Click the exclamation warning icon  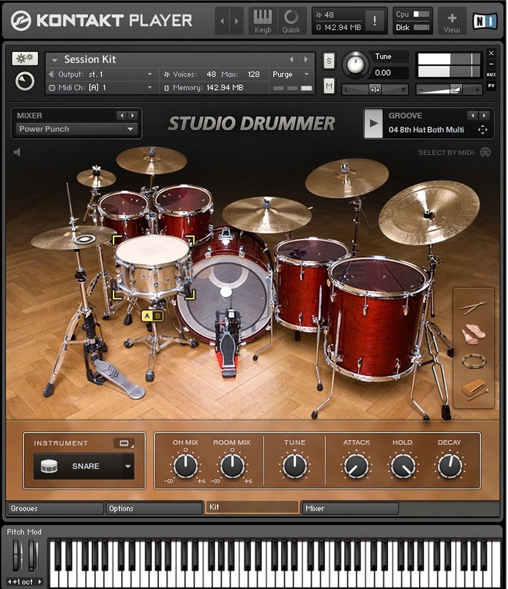(x=374, y=21)
